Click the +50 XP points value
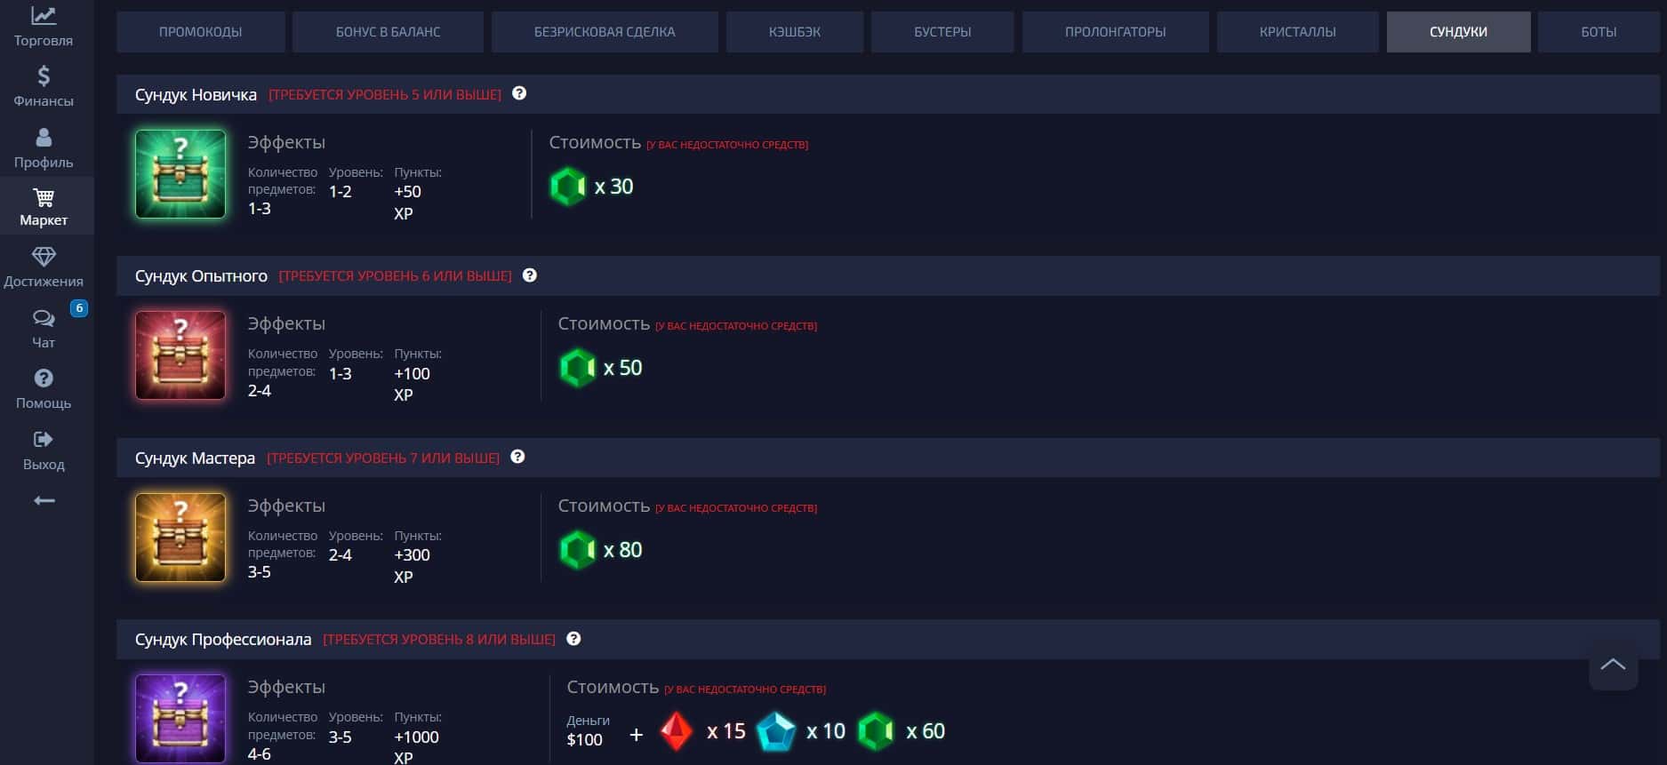Viewport: 1667px width, 765px height. tap(407, 203)
